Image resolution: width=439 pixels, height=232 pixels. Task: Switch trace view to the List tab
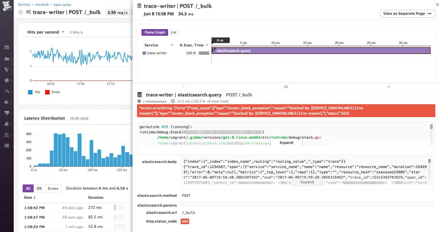click(173, 32)
